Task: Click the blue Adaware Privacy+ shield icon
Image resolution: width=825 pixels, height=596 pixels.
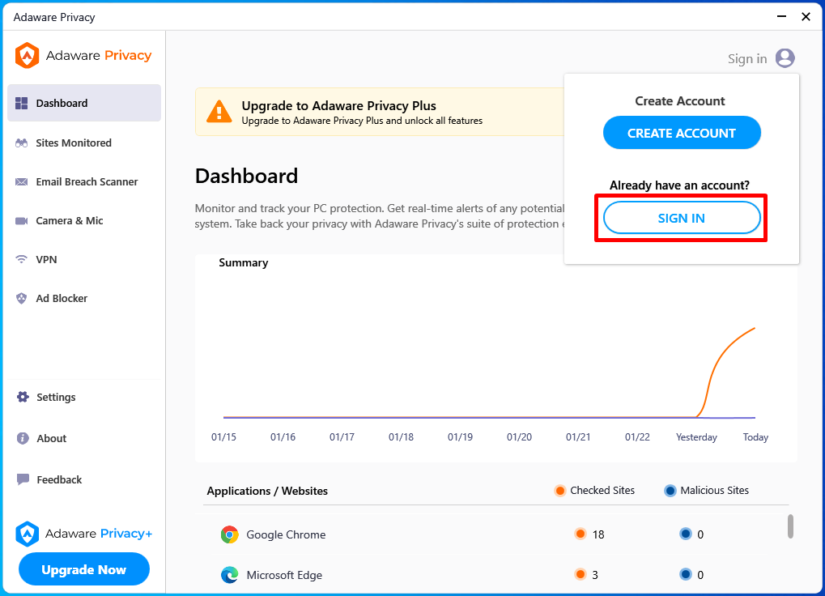Action: coord(27,534)
